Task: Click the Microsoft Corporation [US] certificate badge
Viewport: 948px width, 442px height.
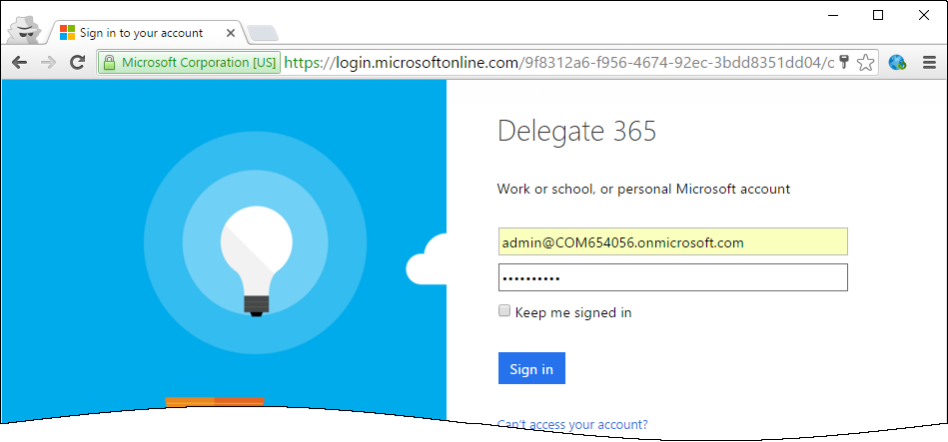Action: pyautogui.click(x=189, y=62)
